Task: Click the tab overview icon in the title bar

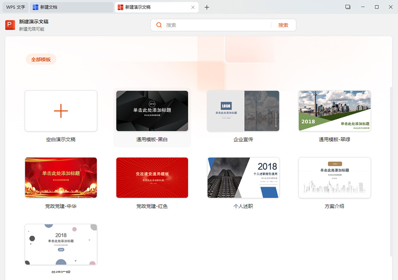Action: [348, 7]
